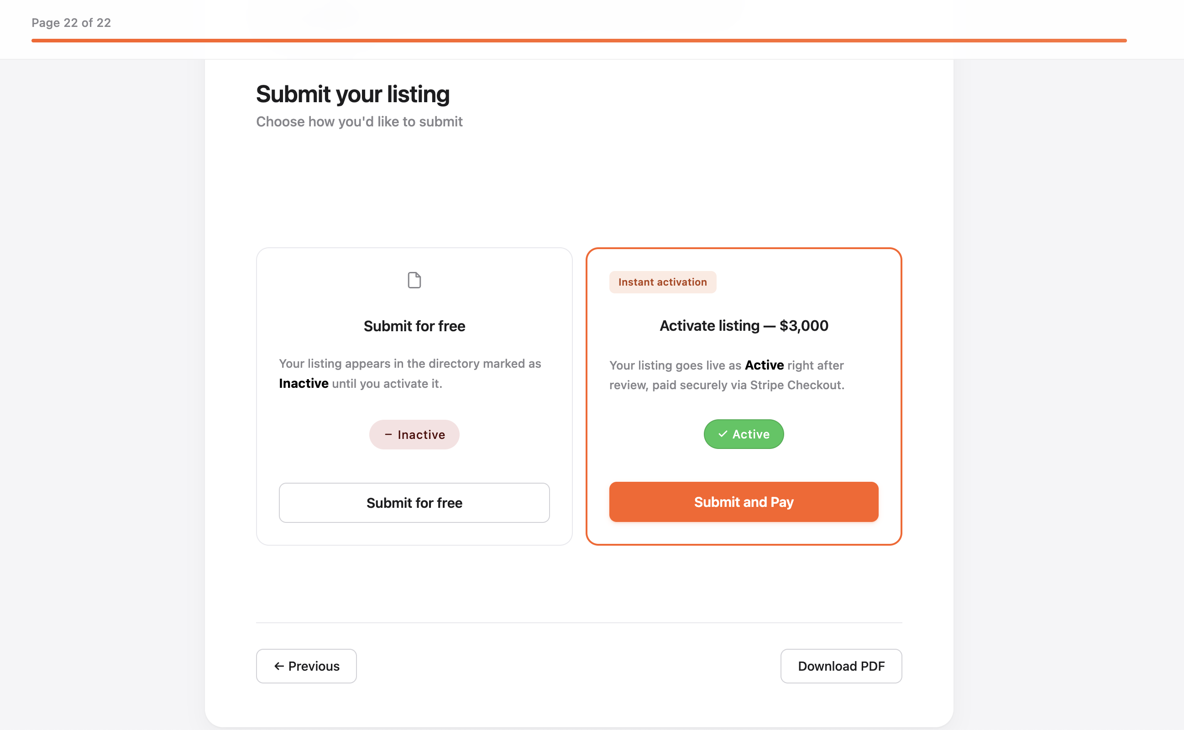Click the document icon above Submit for free
The image size is (1184, 730).
click(414, 280)
